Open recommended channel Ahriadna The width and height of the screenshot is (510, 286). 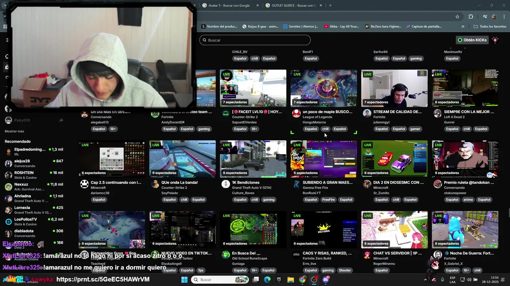point(34,198)
